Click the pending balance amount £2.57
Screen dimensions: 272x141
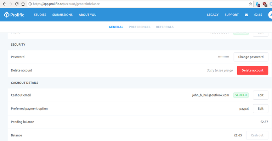(x=264, y=122)
